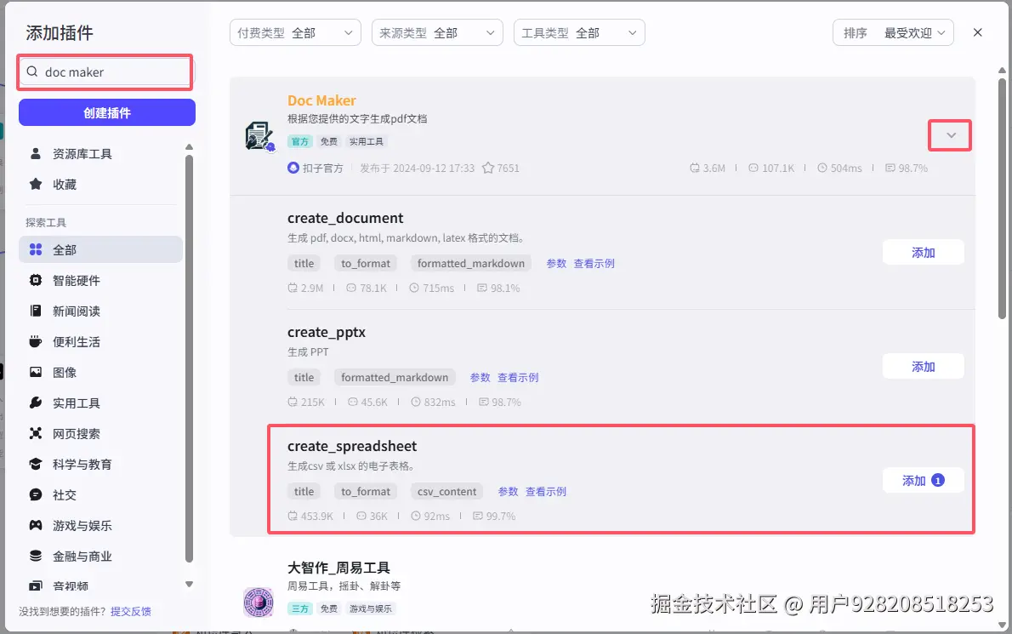Select the 智能硬件 category
The image size is (1012, 634).
100,280
